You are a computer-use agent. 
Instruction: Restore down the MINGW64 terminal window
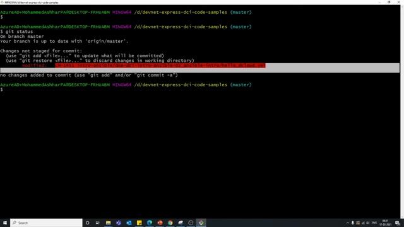tap(389, 3)
